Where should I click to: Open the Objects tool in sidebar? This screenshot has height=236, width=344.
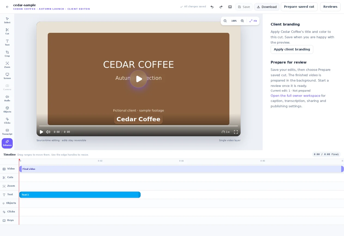coord(7,109)
